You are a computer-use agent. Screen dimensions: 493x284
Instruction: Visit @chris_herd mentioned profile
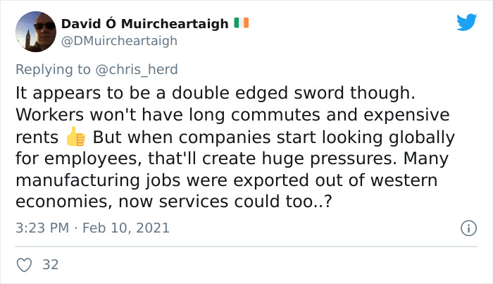click(137, 70)
